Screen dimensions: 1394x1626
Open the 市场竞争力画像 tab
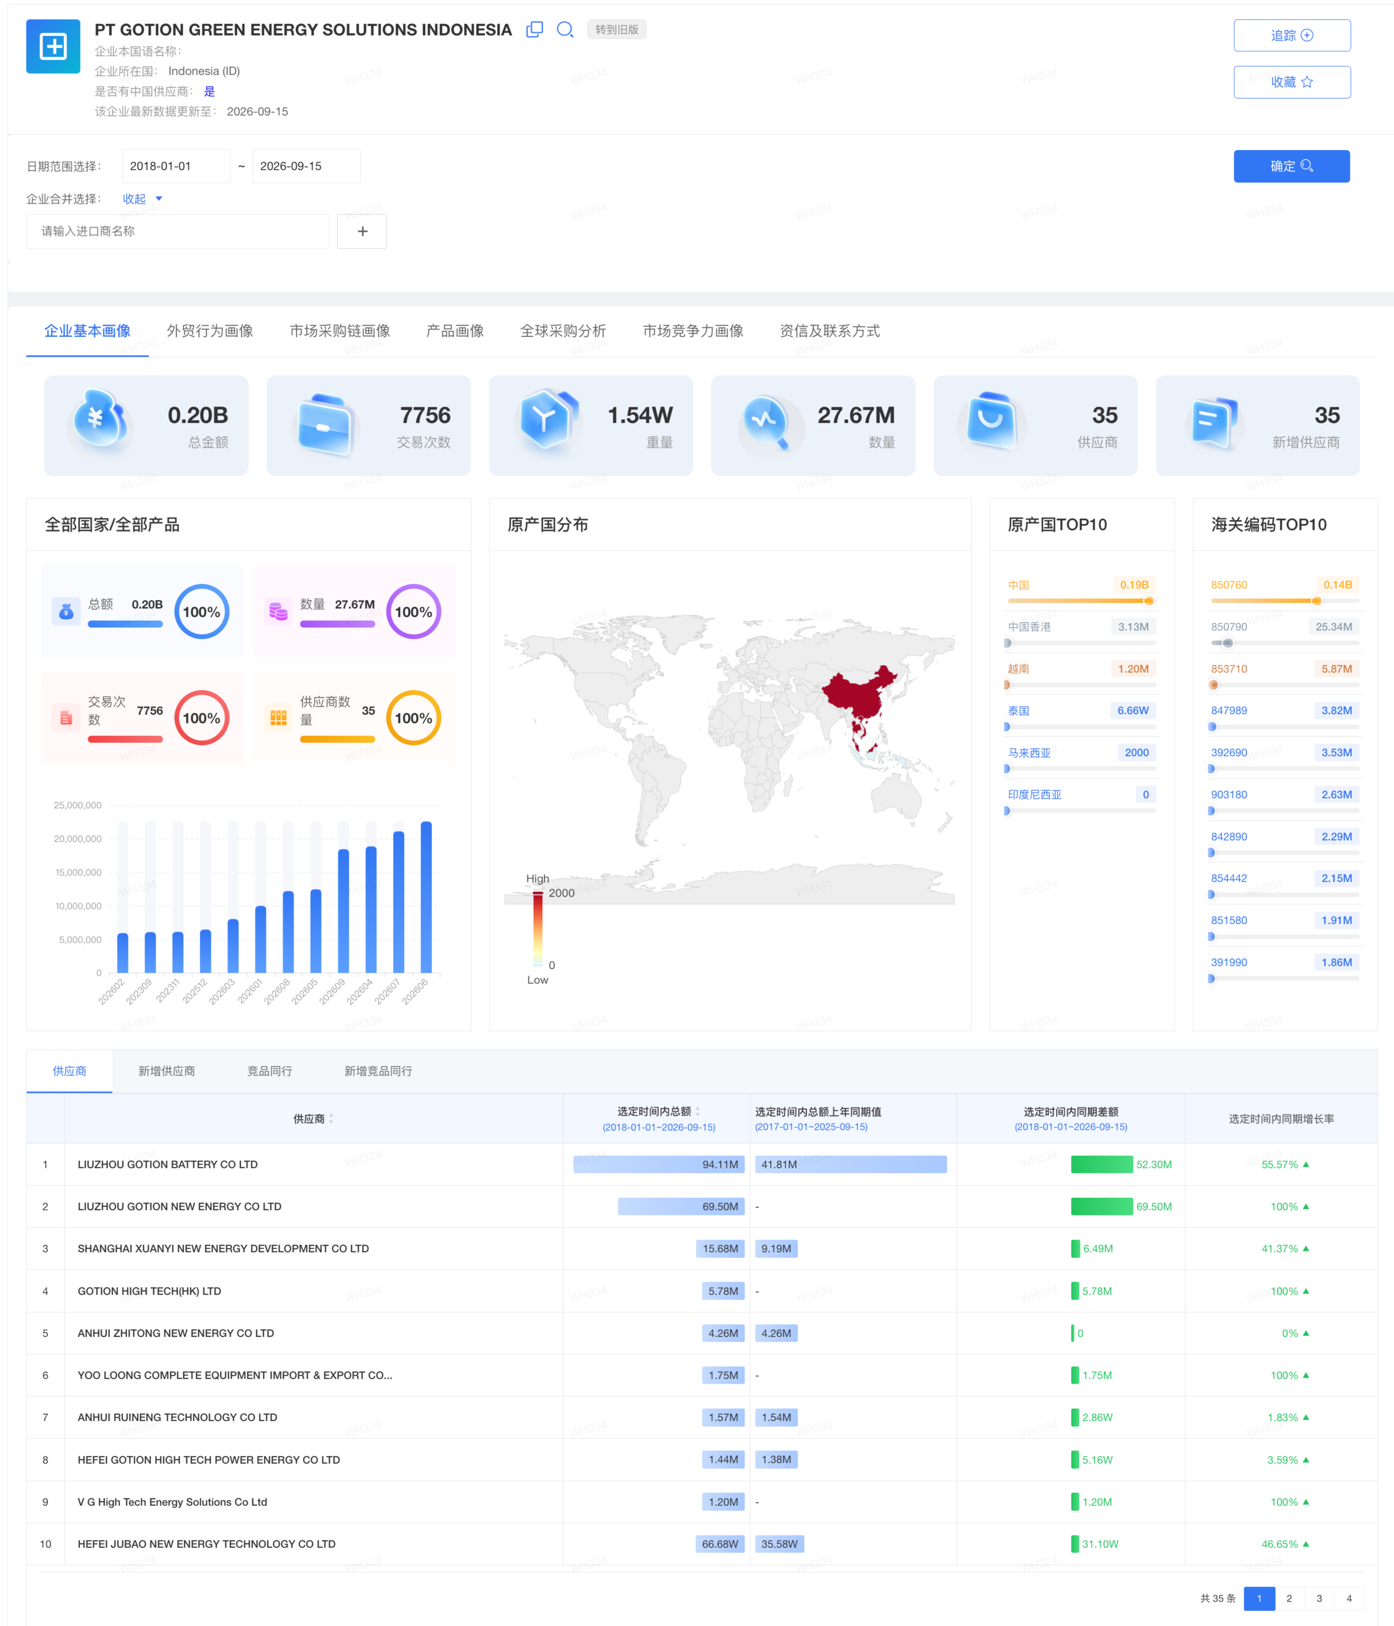point(693,331)
